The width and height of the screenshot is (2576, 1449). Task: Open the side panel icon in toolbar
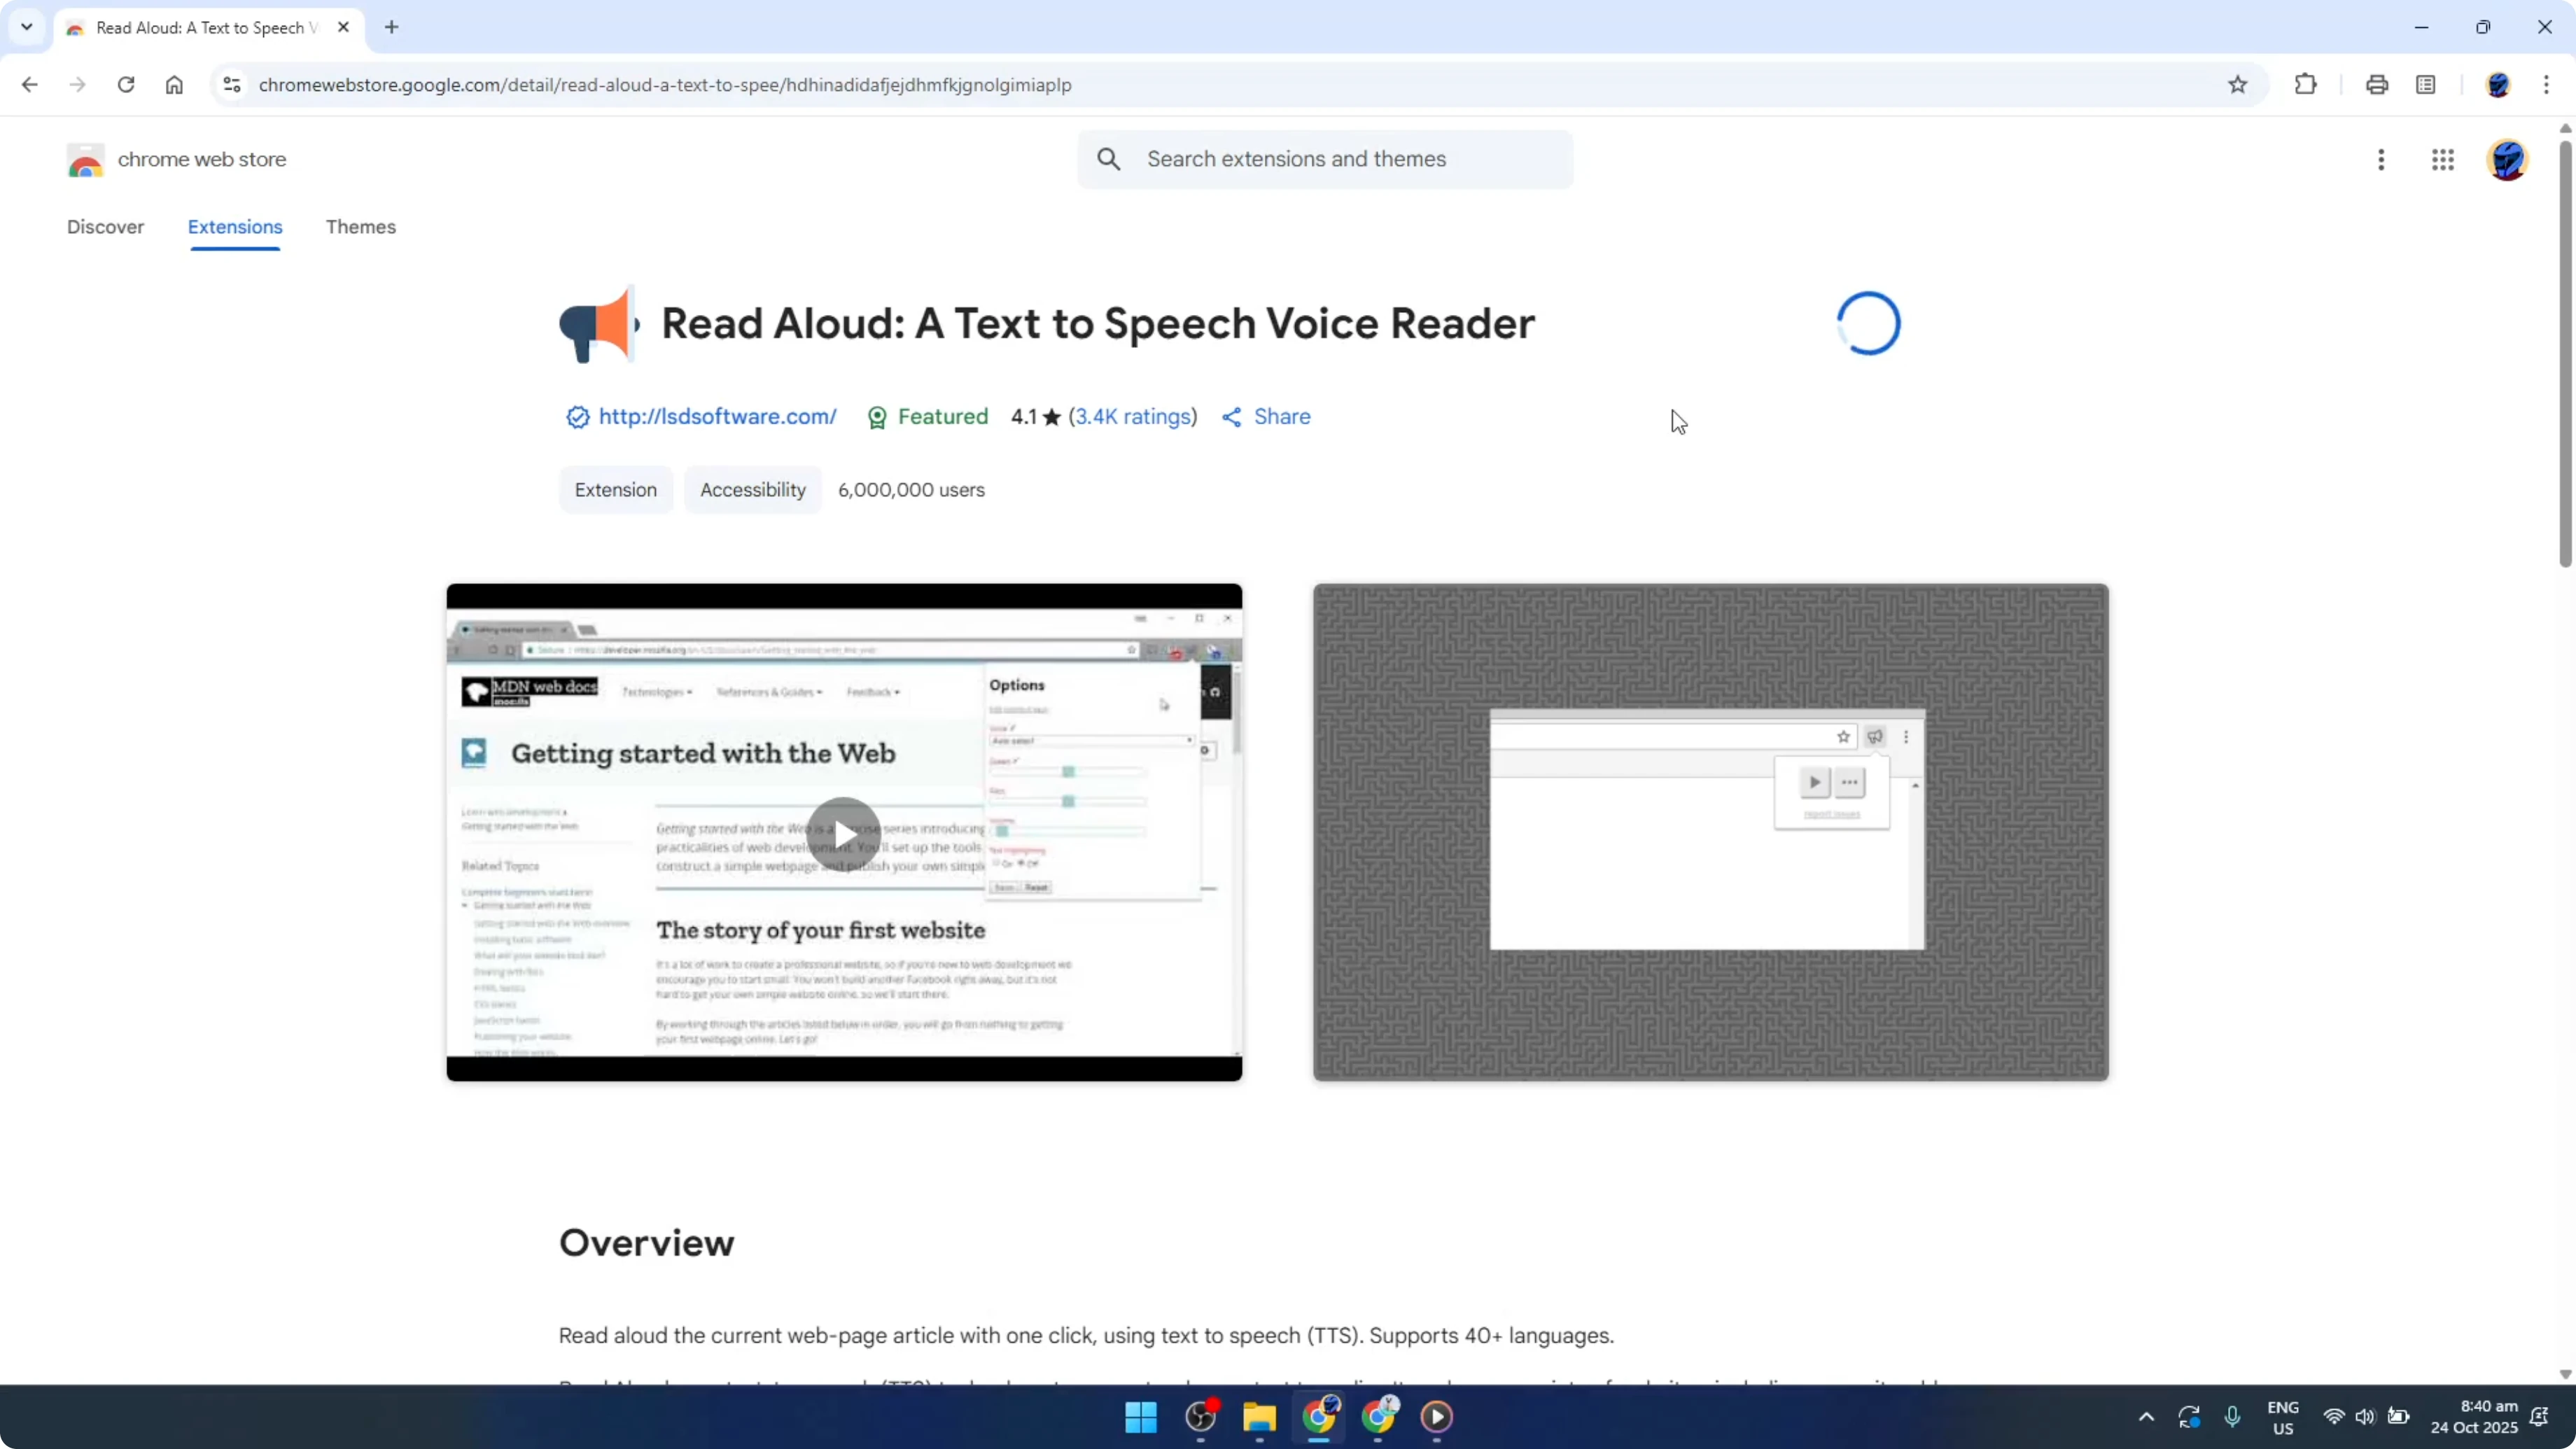pyautogui.click(x=2426, y=85)
